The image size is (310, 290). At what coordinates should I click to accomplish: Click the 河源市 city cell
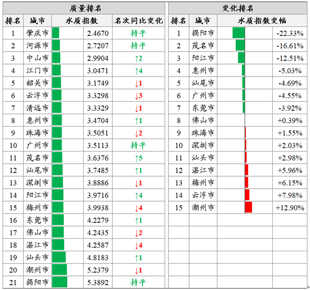pos(37,45)
